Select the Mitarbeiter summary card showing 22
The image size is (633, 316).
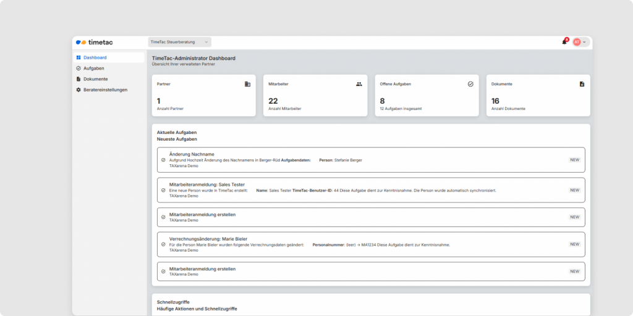point(315,96)
